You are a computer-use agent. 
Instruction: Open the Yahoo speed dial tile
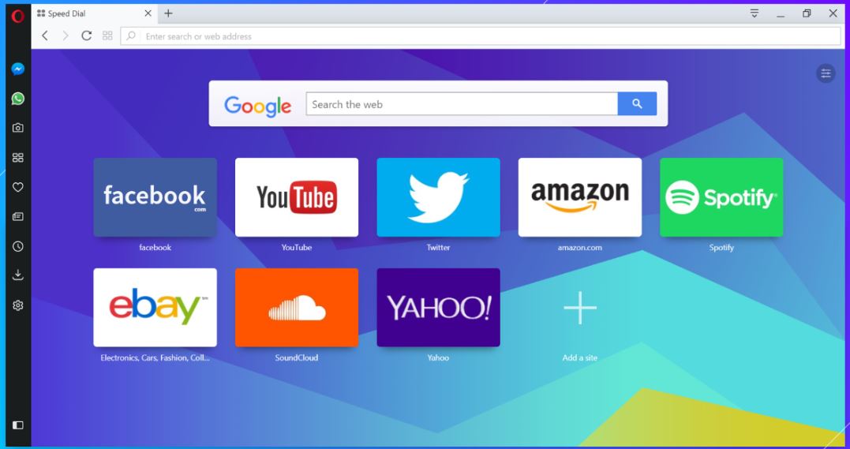439,308
